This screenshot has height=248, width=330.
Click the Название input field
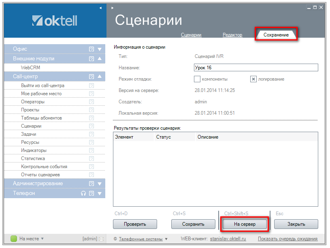tap(256, 68)
